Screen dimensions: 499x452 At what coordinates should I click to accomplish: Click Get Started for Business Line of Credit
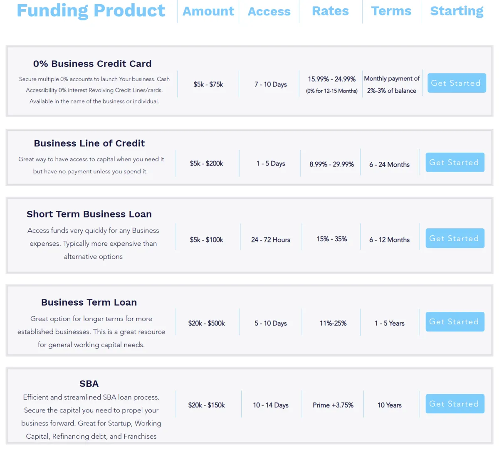coord(455,162)
